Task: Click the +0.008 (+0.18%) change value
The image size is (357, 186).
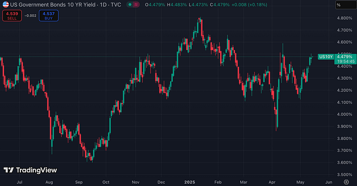Action: (x=249, y=5)
